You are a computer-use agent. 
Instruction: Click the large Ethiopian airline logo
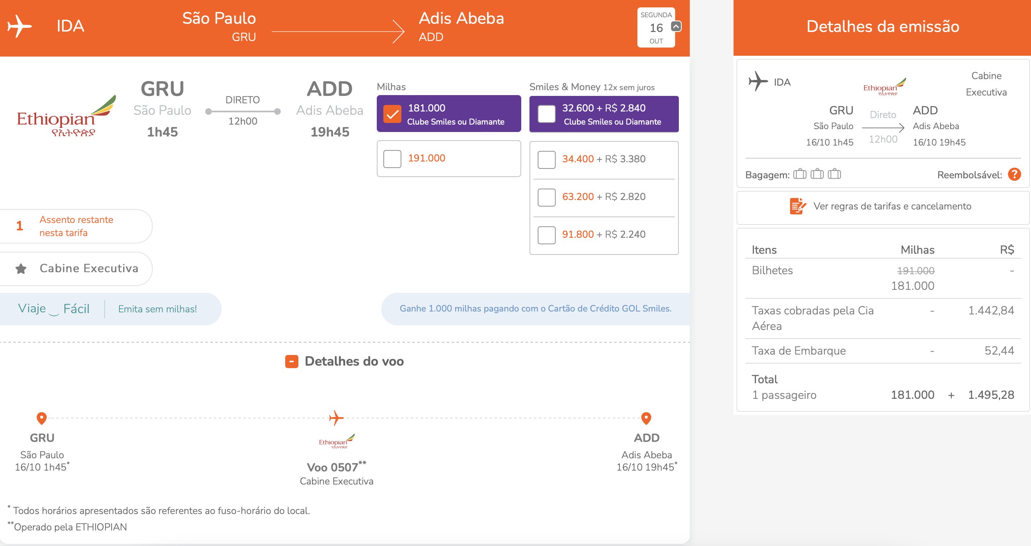tap(66, 116)
